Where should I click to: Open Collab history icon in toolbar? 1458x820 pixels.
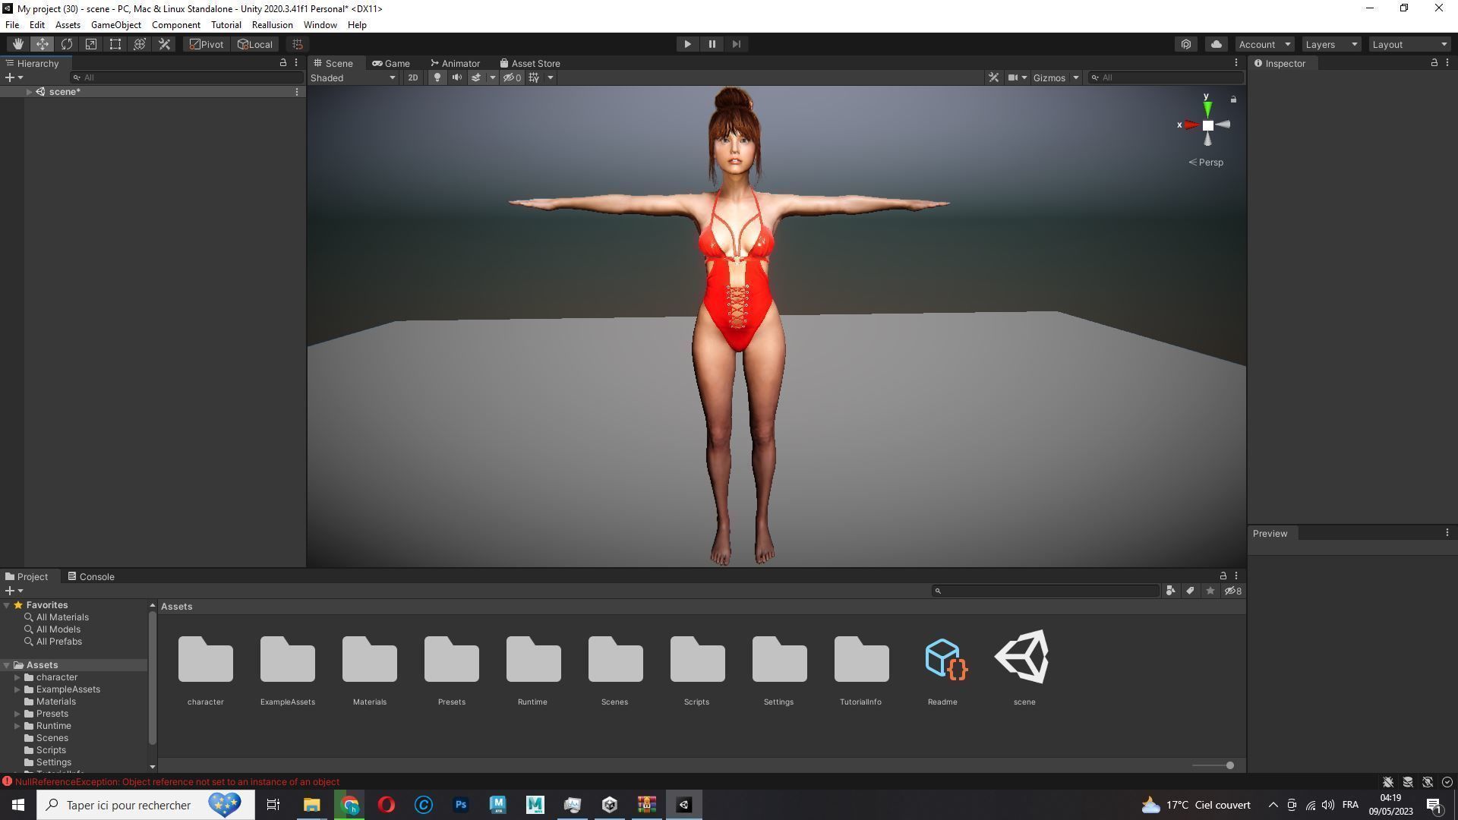pos(1186,44)
